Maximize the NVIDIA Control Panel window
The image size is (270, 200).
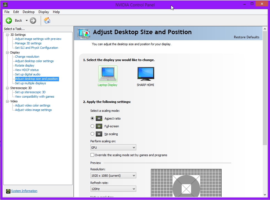click(252, 4)
